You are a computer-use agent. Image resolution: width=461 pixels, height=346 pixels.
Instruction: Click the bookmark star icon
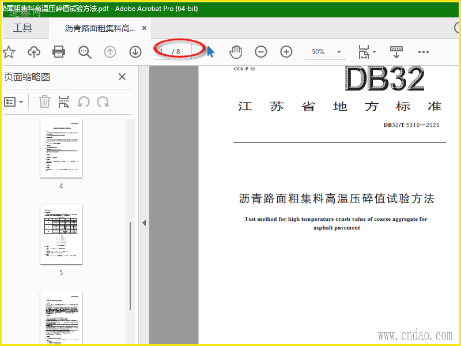9,52
